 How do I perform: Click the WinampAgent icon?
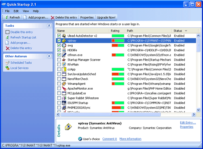click(64, 84)
